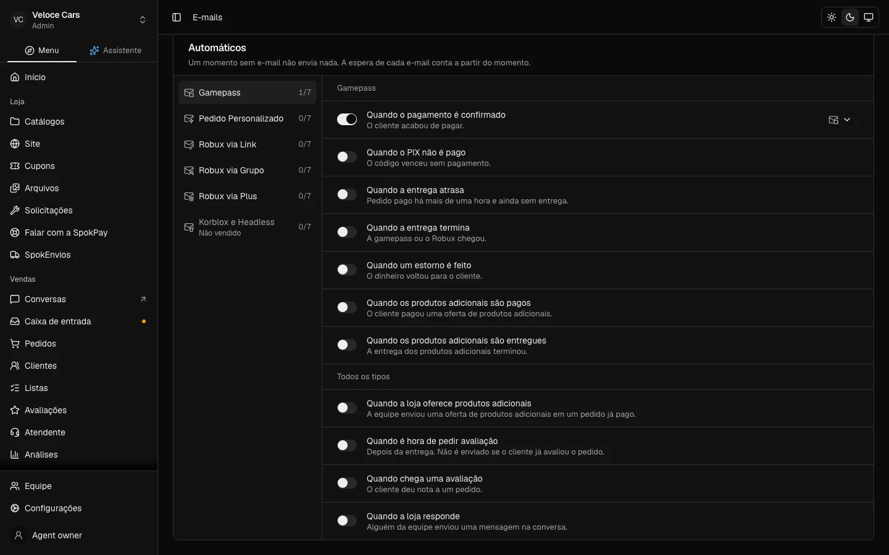Go to Início home page
The width and height of the screenshot is (889, 555).
coord(78,77)
